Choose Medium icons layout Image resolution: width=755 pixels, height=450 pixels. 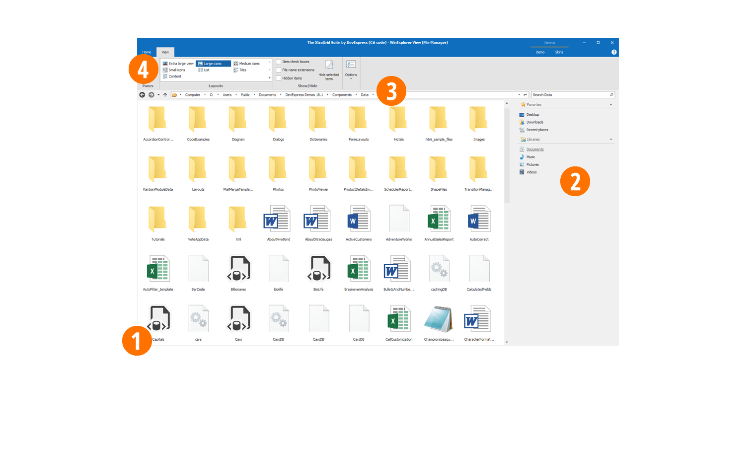click(x=249, y=64)
